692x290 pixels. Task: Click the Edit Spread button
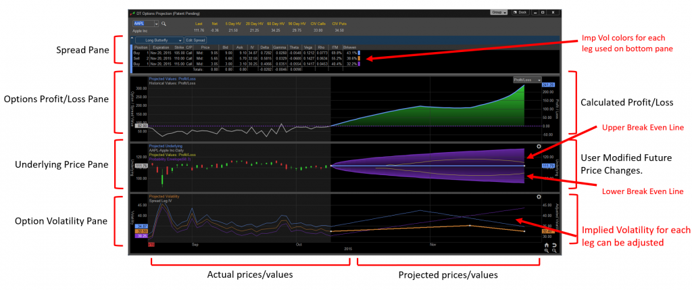pyautogui.click(x=196, y=41)
